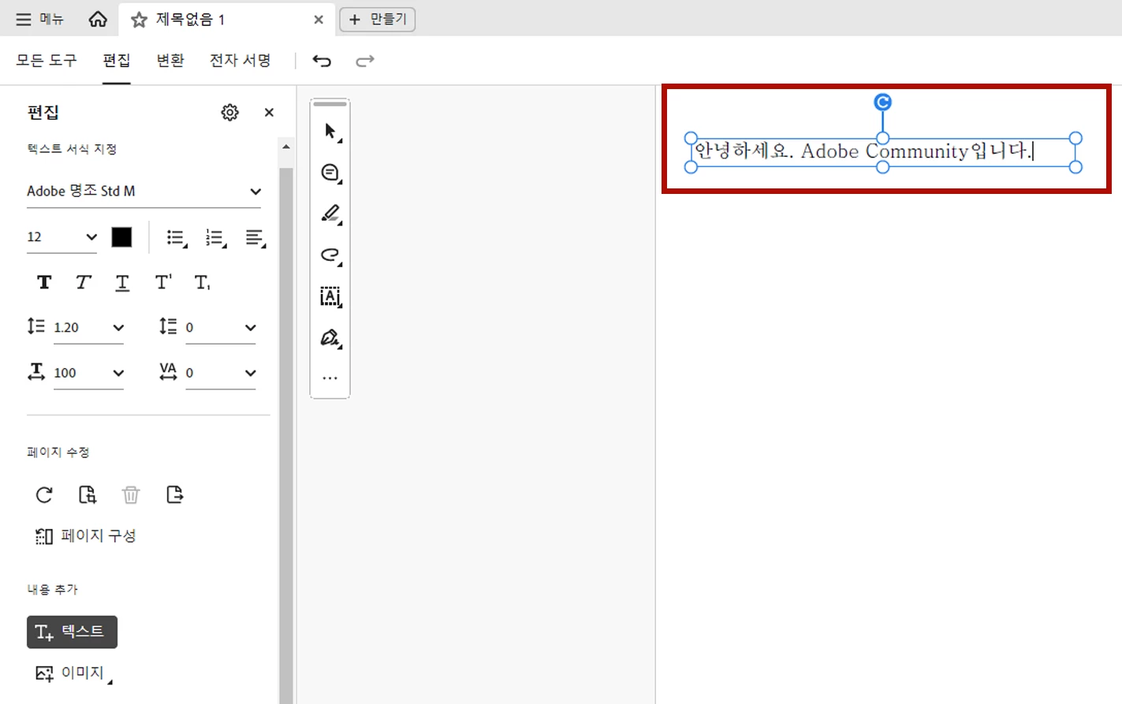Click the panel scrollbar up arrow

coord(286,147)
